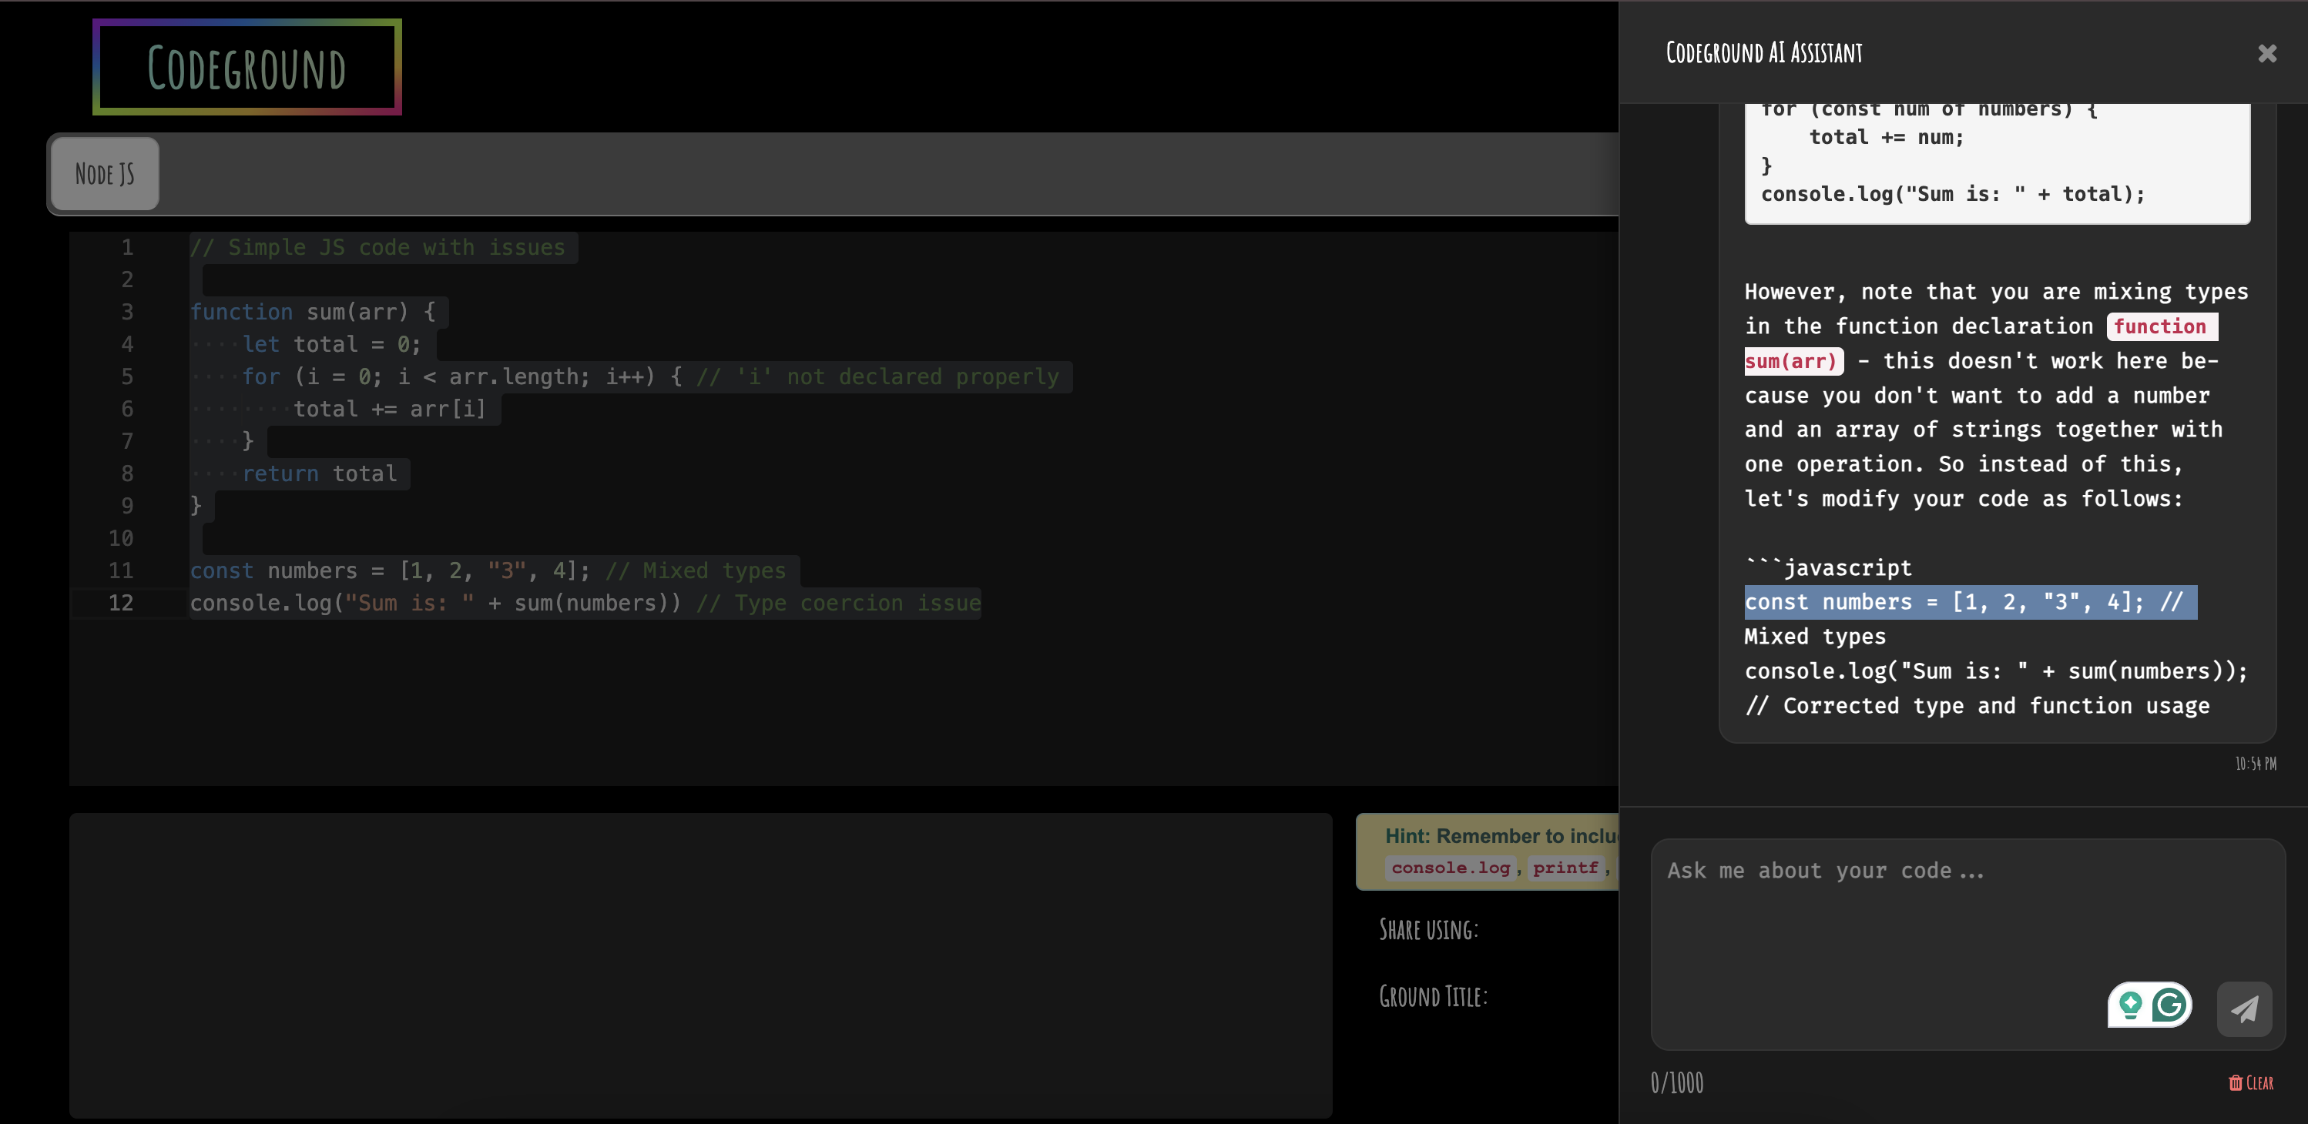
Task: Click the 'printf' tag in the hint
Action: click(1565, 867)
